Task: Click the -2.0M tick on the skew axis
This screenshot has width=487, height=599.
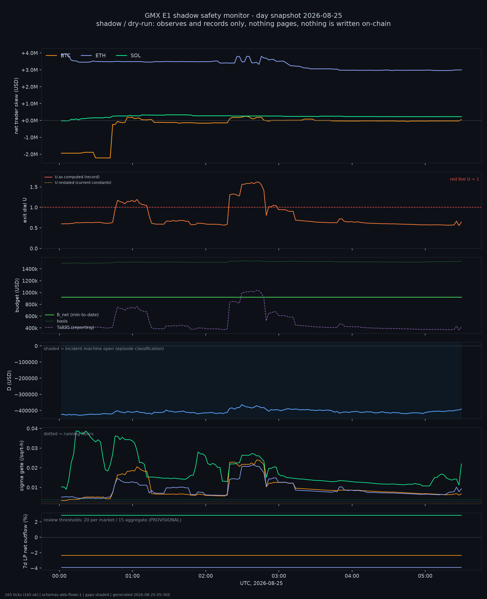Action: pos(31,155)
